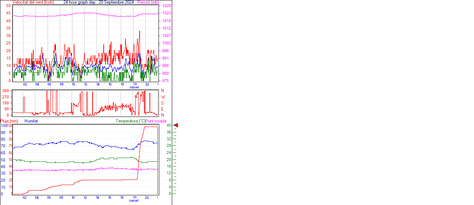Select the 'S' compass direction label
Screen dimensions: 474x205
[x=163, y=103]
